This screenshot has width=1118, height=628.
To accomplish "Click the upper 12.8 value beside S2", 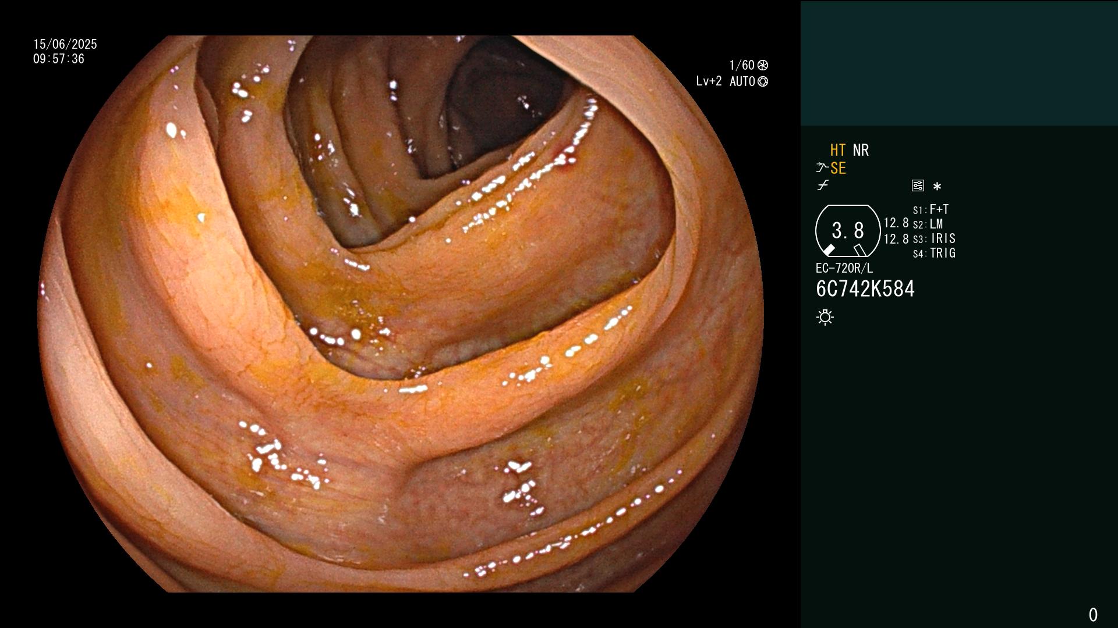I will [x=896, y=223].
